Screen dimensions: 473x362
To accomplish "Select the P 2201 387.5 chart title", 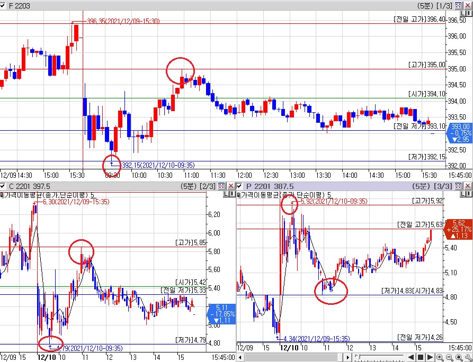I will coord(270,186).
